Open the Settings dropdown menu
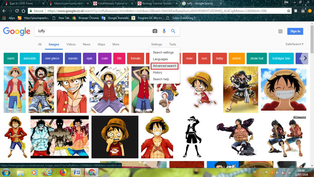Viewport: 314px width, 177px height. 156,44
